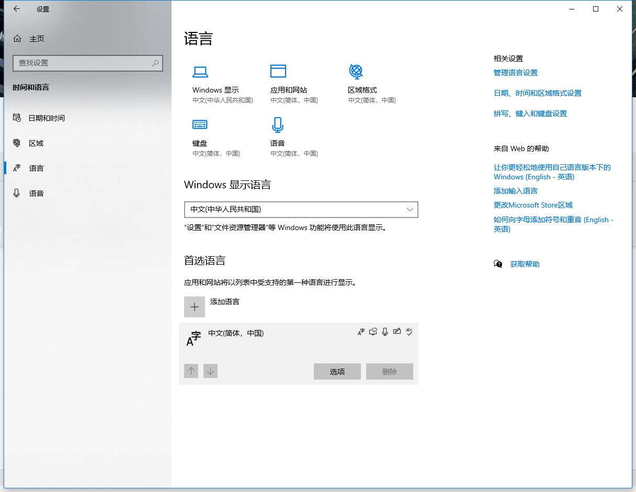Image resolution: width=636 pixels, height=492 pixels.
Task: Expand the Windows 显示语言 dropdown
Action: (301, 209)
